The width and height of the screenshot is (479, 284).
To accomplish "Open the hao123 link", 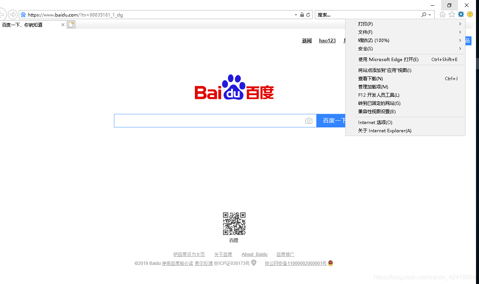I will pos(327,40).
